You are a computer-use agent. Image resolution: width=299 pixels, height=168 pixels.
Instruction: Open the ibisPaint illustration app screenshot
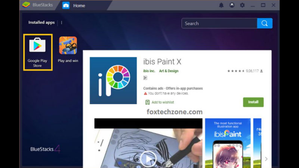[228, 143]
